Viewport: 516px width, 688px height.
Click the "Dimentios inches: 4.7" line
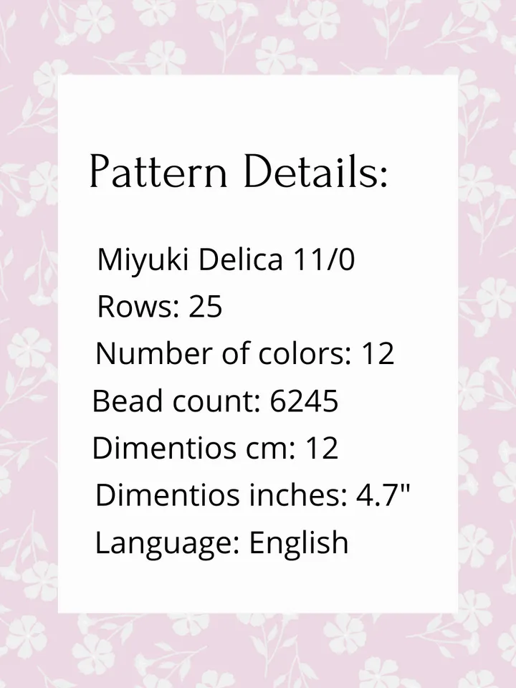[252, 495]
